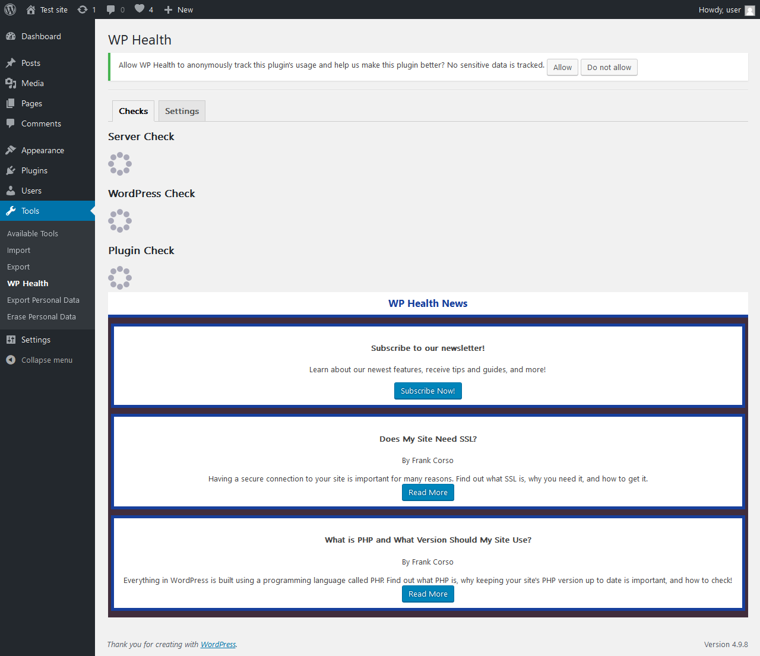Viewport: 760px width, 656px height.
Task: Open Pages menu item
Action: [47, 103]
